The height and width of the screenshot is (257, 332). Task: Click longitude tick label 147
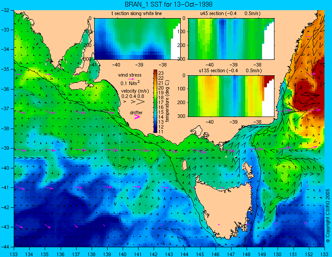231,254
